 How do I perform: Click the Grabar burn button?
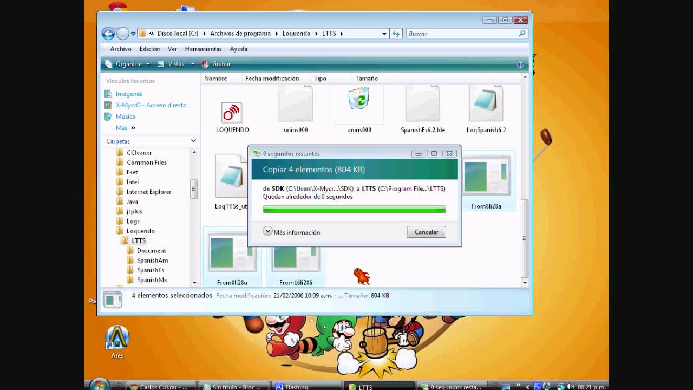tap(217, 64)
